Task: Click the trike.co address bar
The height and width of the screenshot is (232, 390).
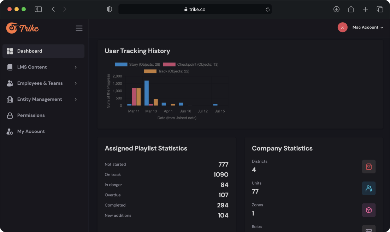Action: coord(195,9)
